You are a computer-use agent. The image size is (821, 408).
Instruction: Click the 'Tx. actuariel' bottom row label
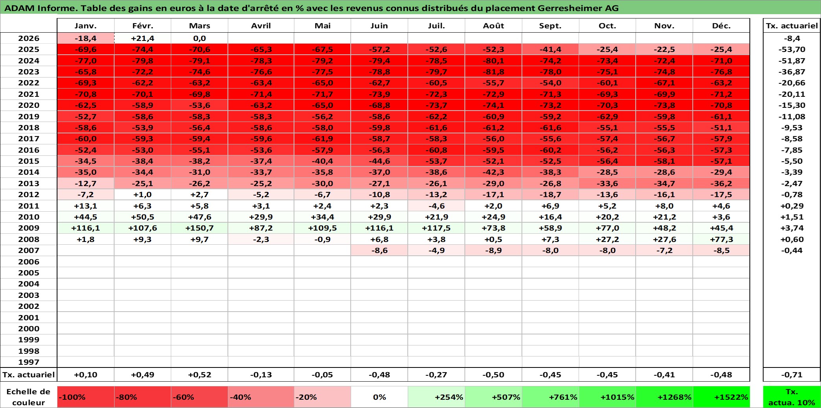(x=29, y=375)
